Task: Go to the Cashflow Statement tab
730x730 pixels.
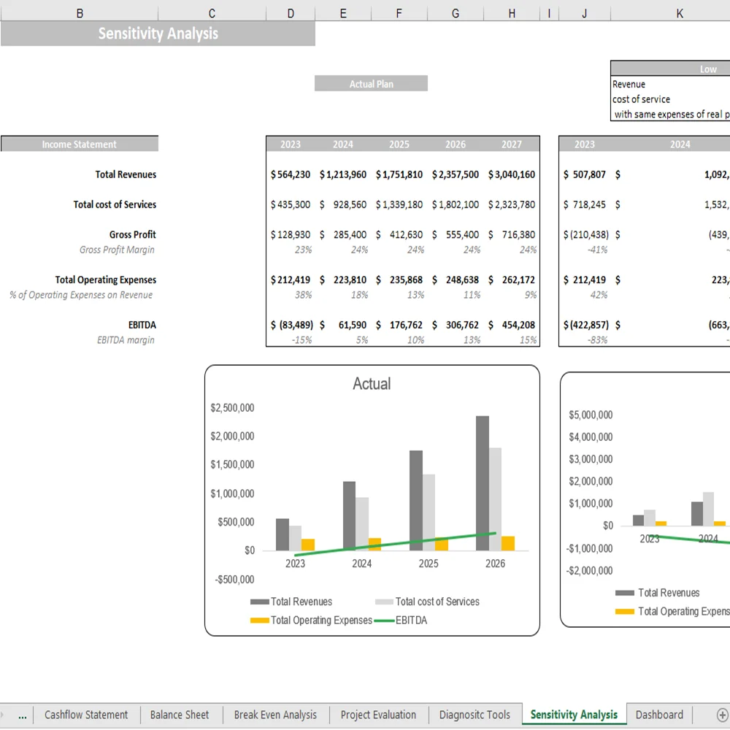Action: pyautogui.click(x=87, y=715)
